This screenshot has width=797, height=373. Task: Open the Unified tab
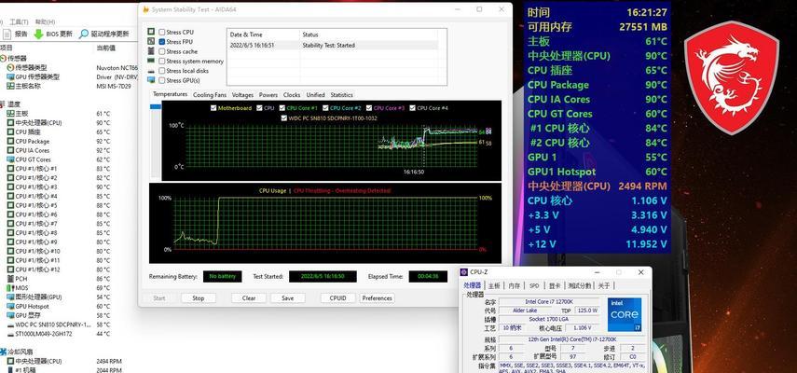click(x=315, y=95)
